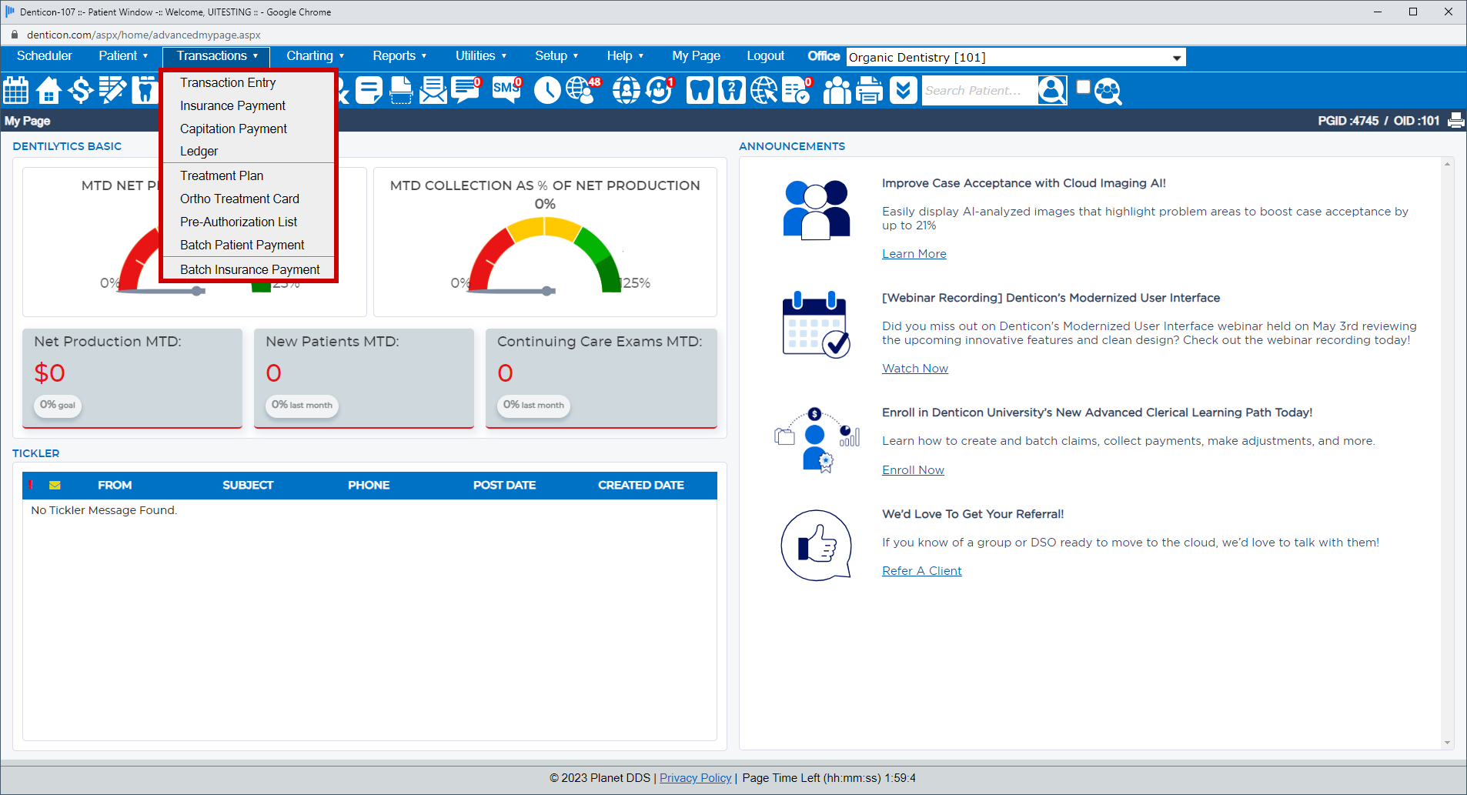Click inside the Search Patient field
The height and width of the screenshot is (795, 1467).
point(979,90)
